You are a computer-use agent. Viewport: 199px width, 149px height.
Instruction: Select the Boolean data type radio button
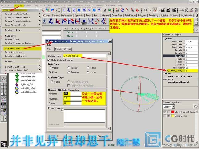point(69,72)
